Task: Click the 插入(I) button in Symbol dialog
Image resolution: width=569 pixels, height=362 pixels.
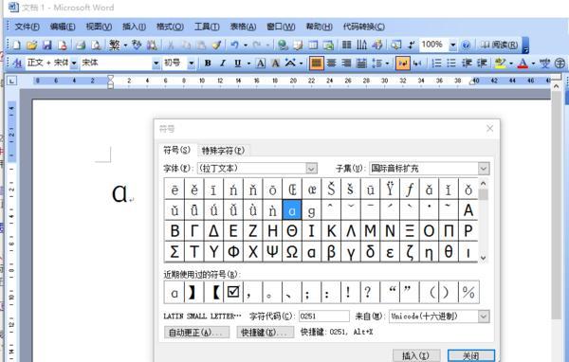Action: (x=416, y=355)
